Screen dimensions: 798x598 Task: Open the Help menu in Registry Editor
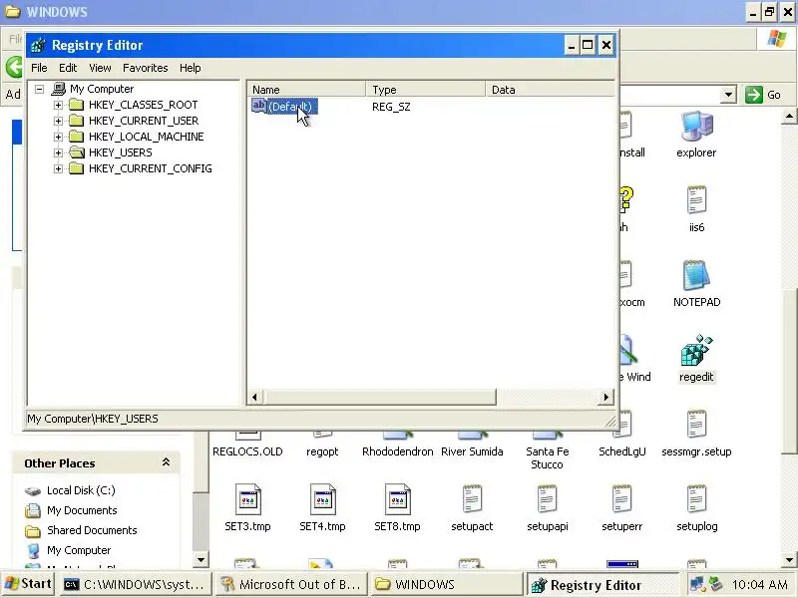(x=190, y=68)
